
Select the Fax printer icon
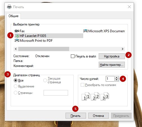pos(17,31)
